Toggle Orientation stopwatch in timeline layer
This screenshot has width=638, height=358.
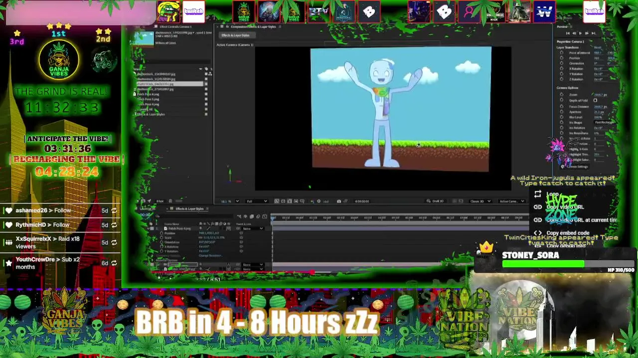pos(161,242)
